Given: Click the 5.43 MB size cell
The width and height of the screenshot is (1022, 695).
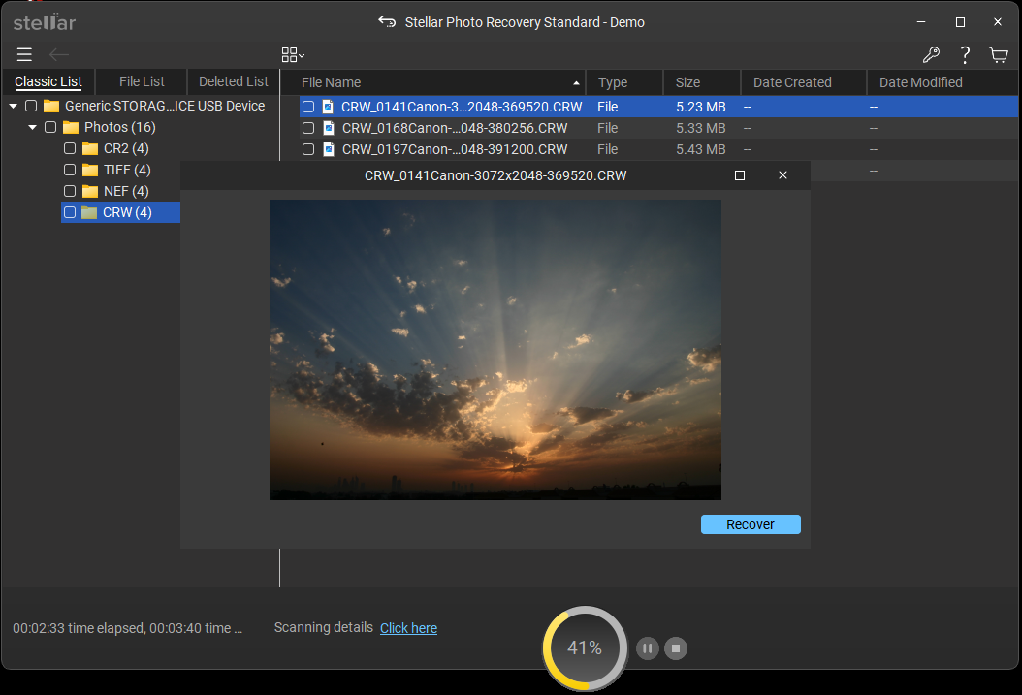Looking at the screenshot, I should tap(701, 150).
